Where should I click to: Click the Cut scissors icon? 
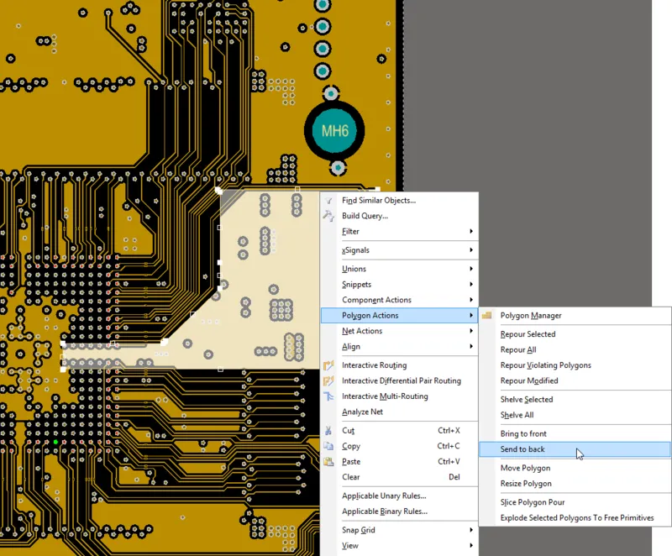tap(328, 430)
